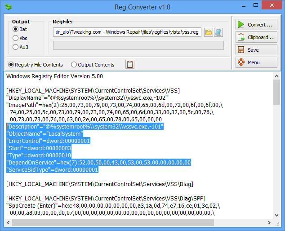The height and width of the screenshot is (231, 285).
Task: Click the notepad icon beside the folder button
Action: [x=218, y=32]
